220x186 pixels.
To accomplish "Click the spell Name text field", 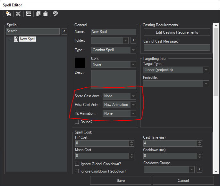I will [x=114, y=32].
